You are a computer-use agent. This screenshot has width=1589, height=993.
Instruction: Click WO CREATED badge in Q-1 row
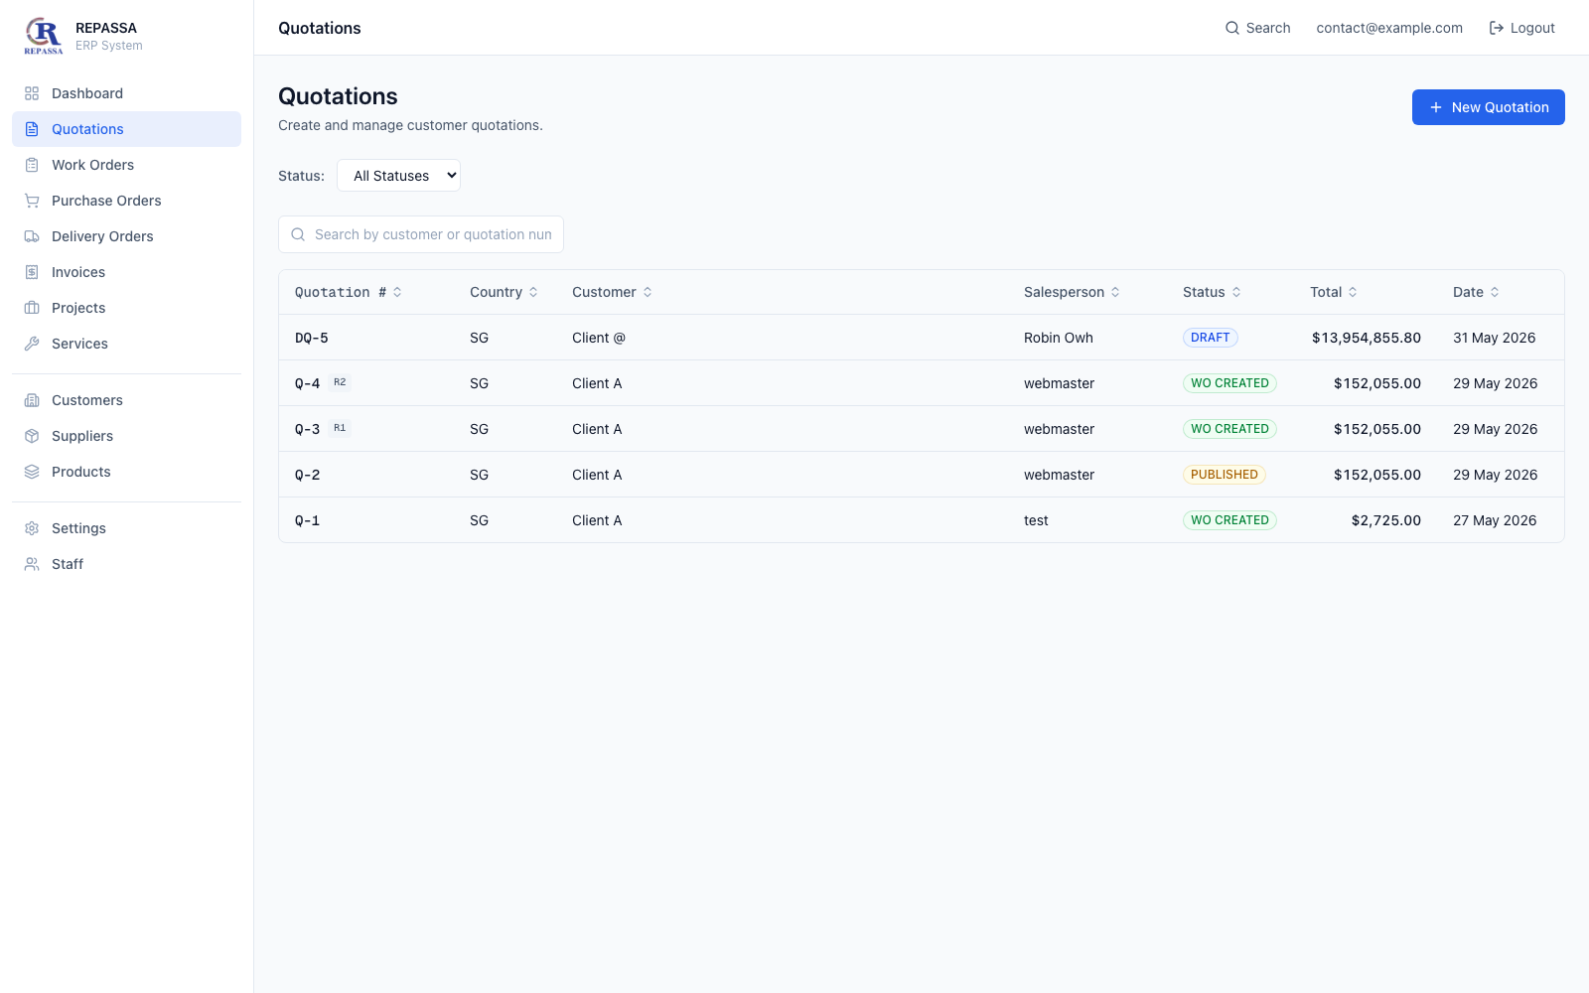pyautogui.click(x=1229, y=520)
